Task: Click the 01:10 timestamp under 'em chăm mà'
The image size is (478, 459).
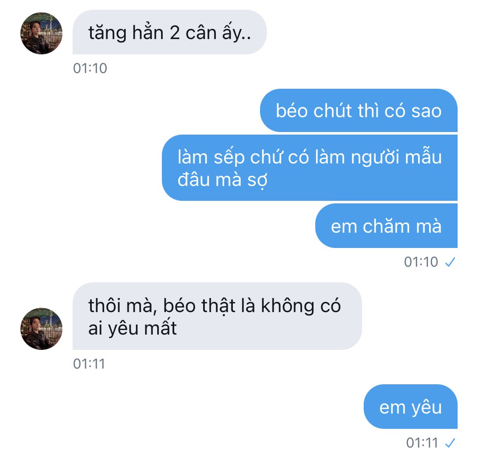Action: (x=421, y=262)
